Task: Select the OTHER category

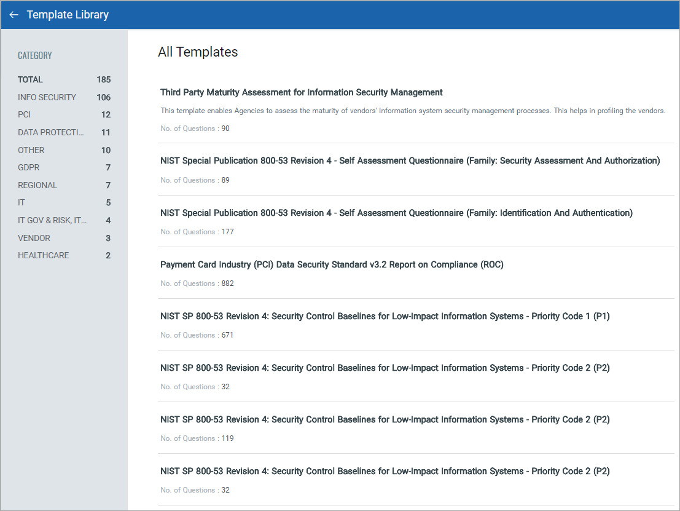Action: (x=31, y=150)
